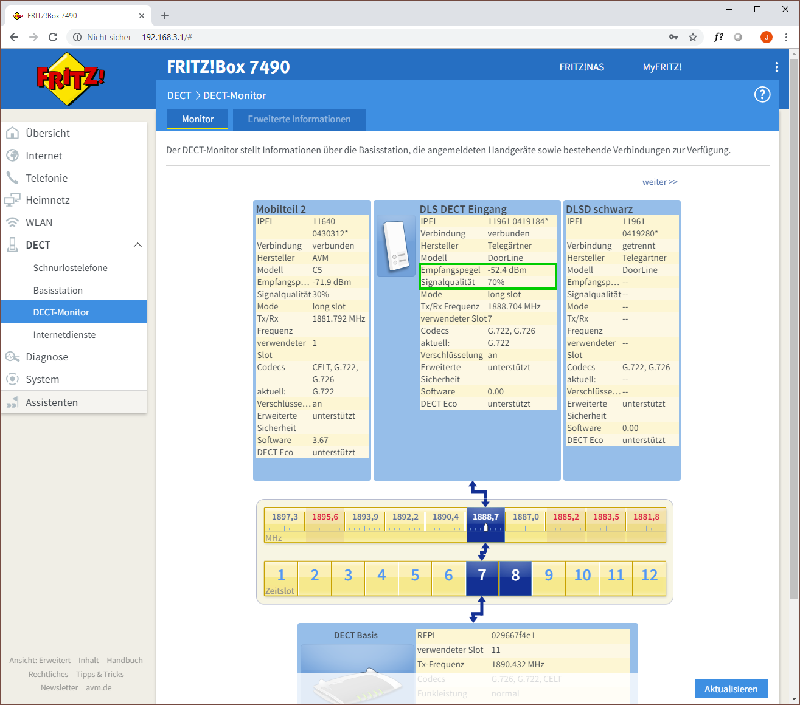Bookmark this page with the star icon
The width and height of the screenshot is (800, 705).
point(693,37)
